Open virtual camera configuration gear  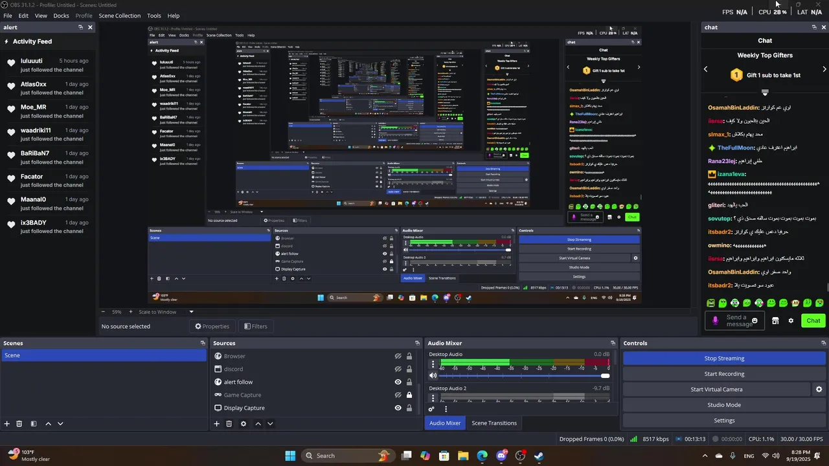(819, 390)
